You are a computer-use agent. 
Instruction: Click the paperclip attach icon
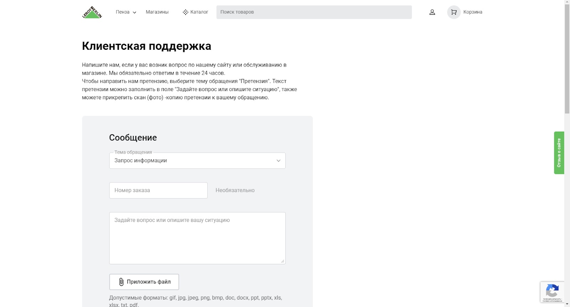click(121, 282)
